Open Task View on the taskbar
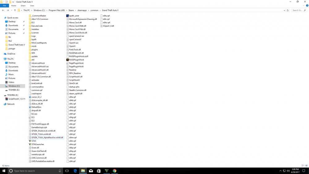 67,171
